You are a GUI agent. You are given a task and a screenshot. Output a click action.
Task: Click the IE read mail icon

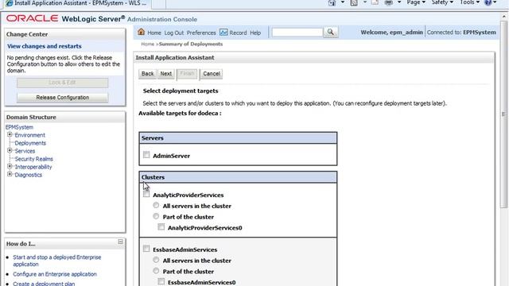tap(375, 2)
